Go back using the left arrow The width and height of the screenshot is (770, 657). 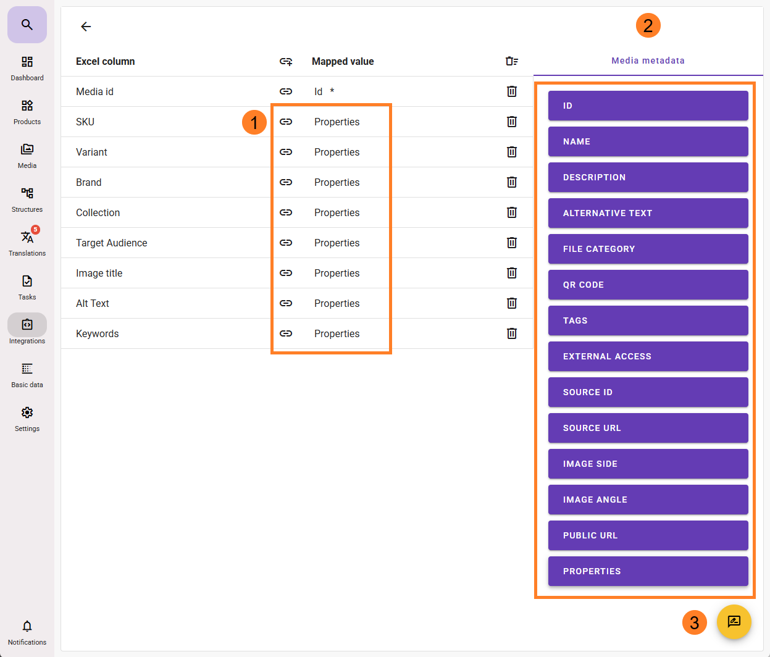[86, 27]
